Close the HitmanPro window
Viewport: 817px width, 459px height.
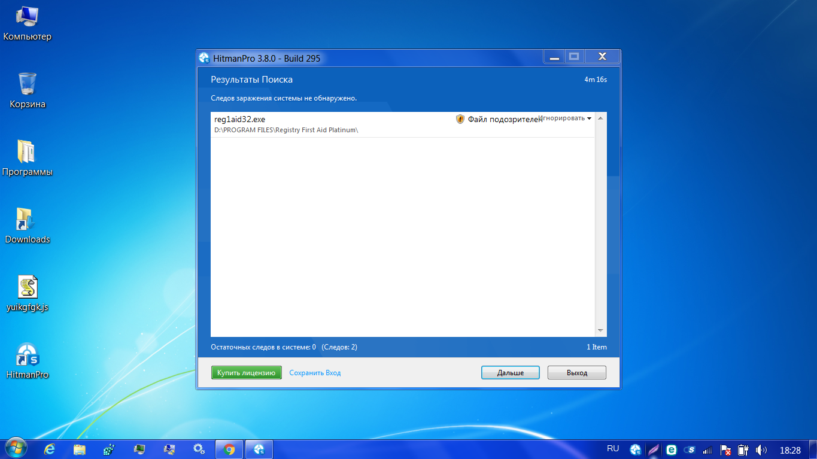tap(602, 57)
